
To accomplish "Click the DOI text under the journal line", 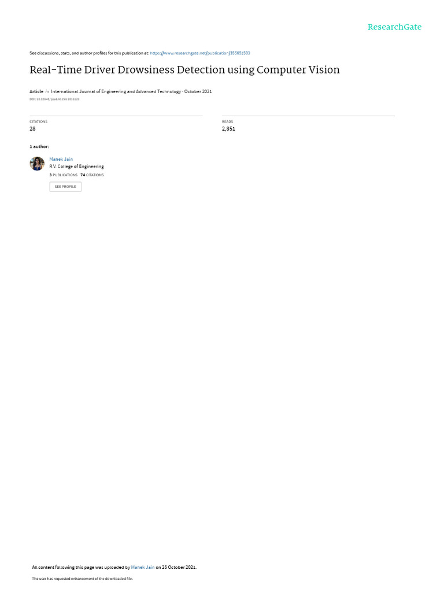I will 54,99.
